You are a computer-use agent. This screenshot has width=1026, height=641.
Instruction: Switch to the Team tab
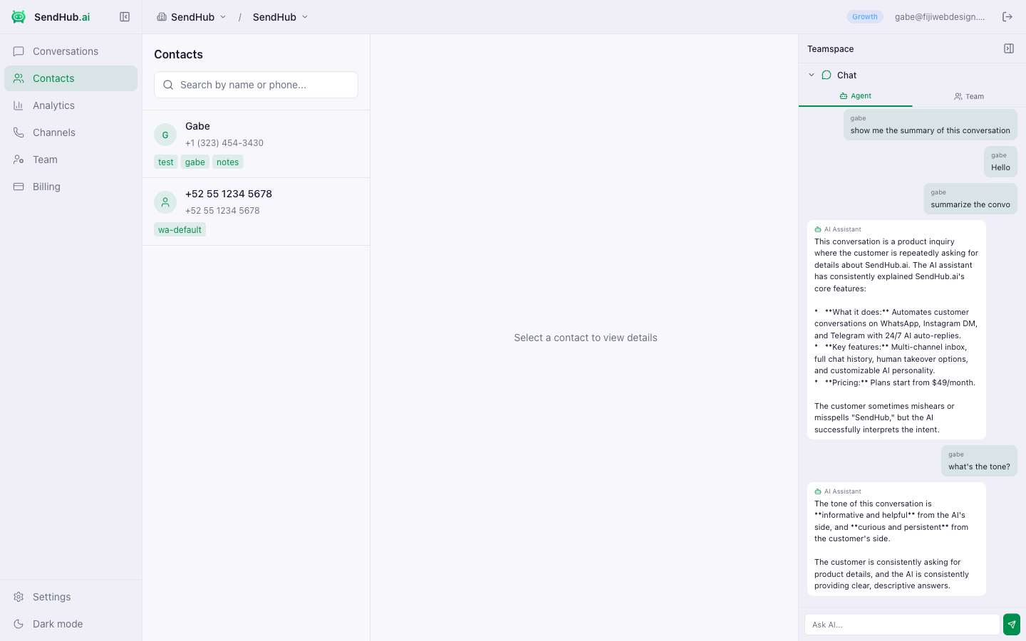[x=969, y=96]
